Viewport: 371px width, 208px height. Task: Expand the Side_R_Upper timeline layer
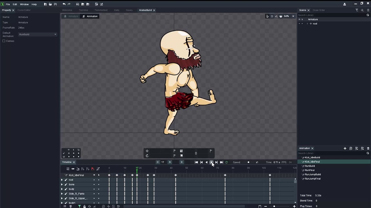pyautogui.click(x=62, y=198)
